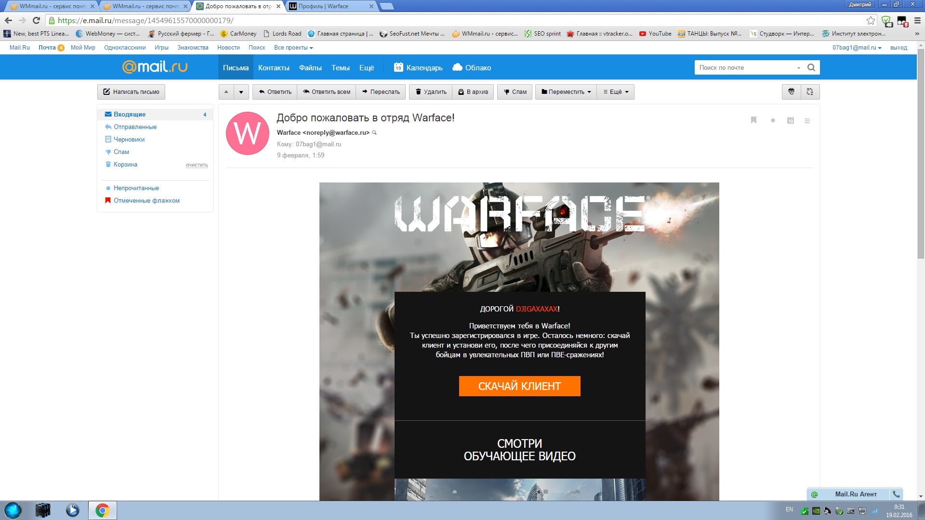This screenshot has height=520, width=925.
Task: Click the calendar icon in message header
Action: click(791, 120)
